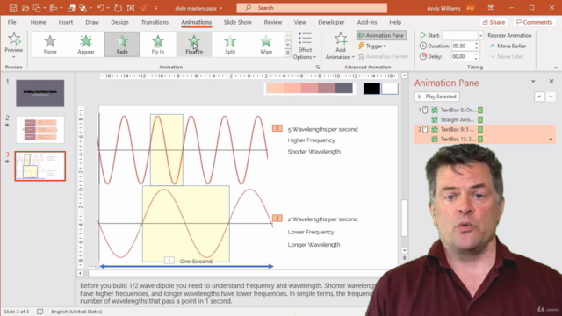Click Move Later in Reorder Animation

pos(507,56)
